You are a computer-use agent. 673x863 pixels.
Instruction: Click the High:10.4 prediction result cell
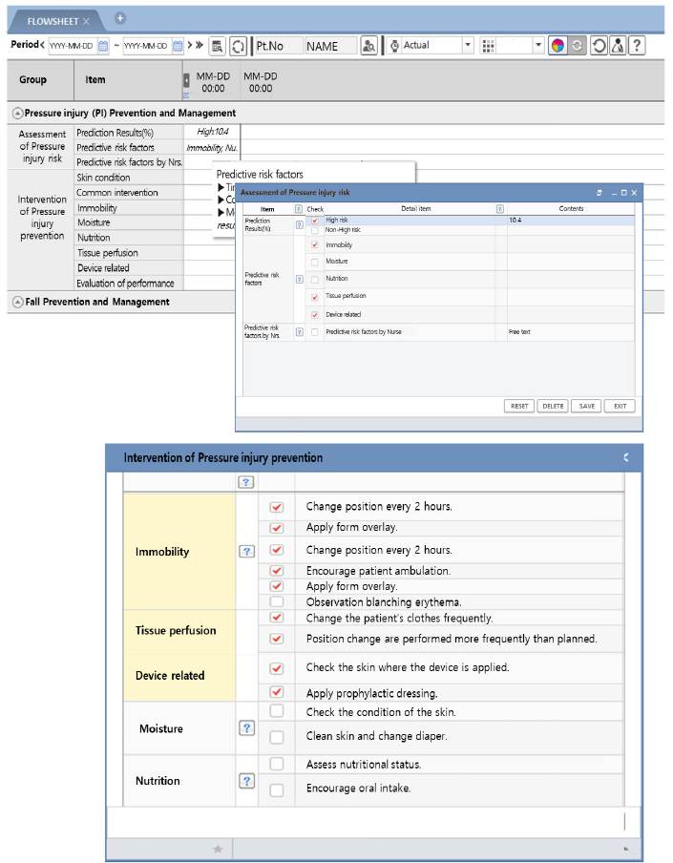coord(213,132)
